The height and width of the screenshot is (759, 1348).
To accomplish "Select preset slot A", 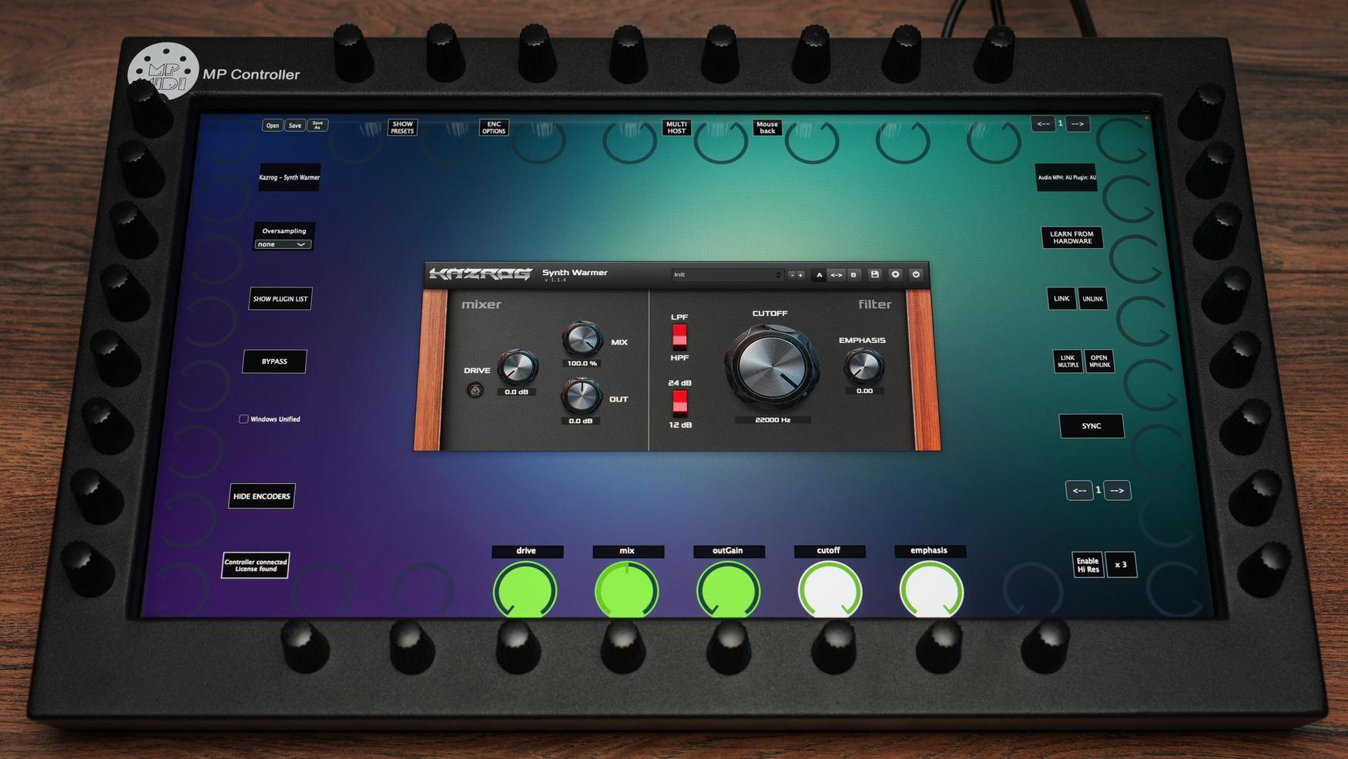I will [819, 275].
